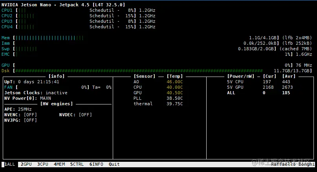This screenshot has width=317, height=172.
Task: Click the (lfb 2x4MB) memory note
Action: click(297, 38)
